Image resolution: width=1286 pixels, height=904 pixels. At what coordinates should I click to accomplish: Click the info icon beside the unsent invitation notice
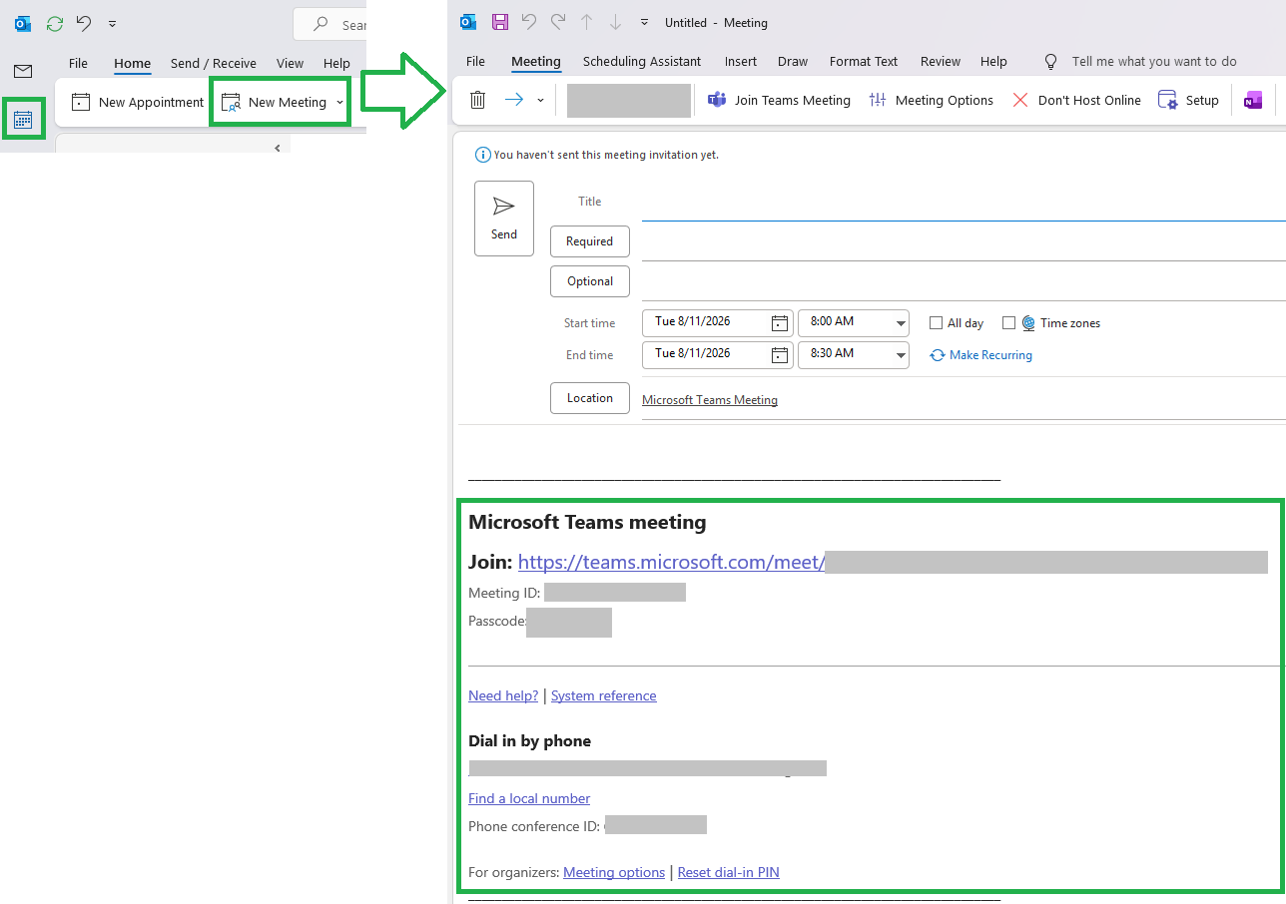coord(483,155)
